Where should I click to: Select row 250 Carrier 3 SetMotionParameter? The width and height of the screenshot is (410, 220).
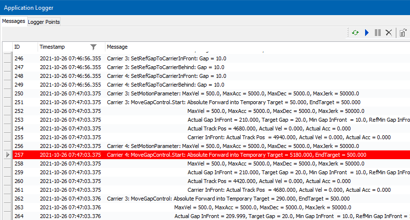point(233,93)
